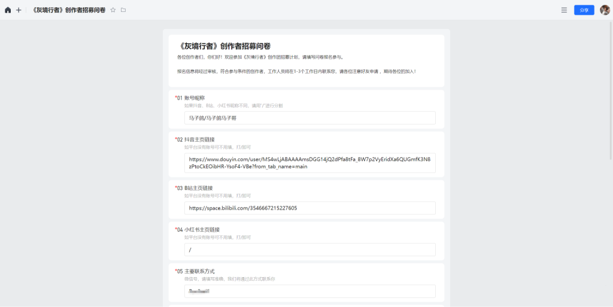Viewport: 613px width, 307px height.
Task: Click the document title in the top bar
Action: coord(69,10)
